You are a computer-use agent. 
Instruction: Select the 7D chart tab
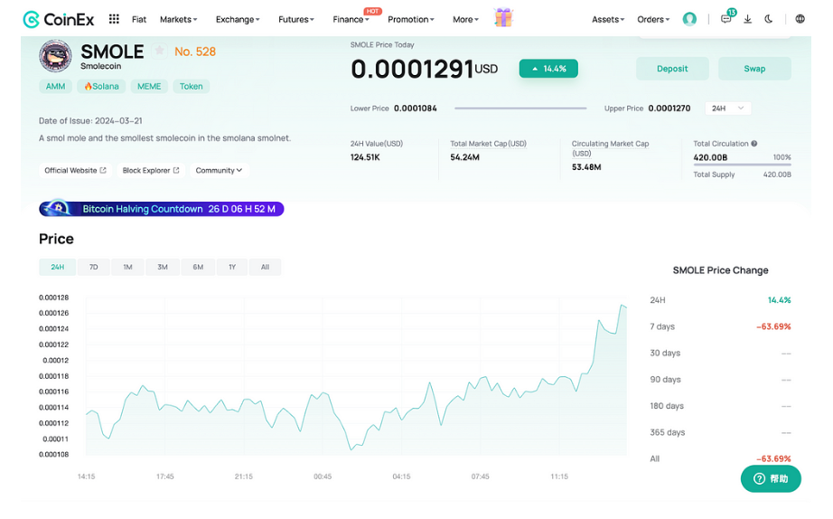pyautogui.click(x=93, y=267)
